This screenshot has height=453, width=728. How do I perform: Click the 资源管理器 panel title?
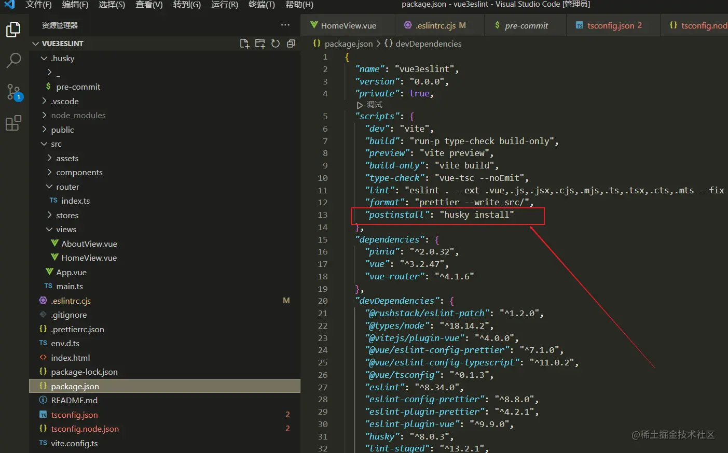(x=60, y=25)
